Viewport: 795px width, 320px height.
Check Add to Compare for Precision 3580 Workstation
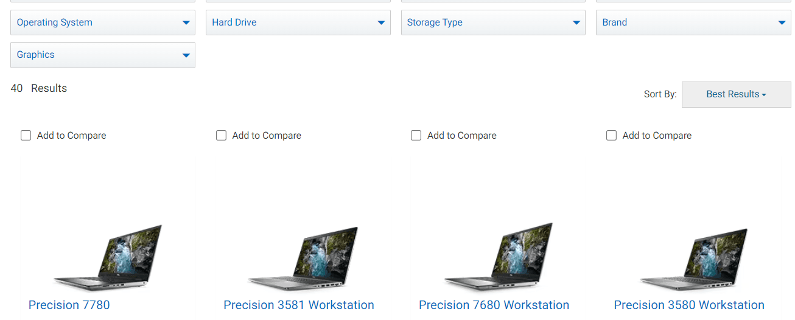[611, 136]
